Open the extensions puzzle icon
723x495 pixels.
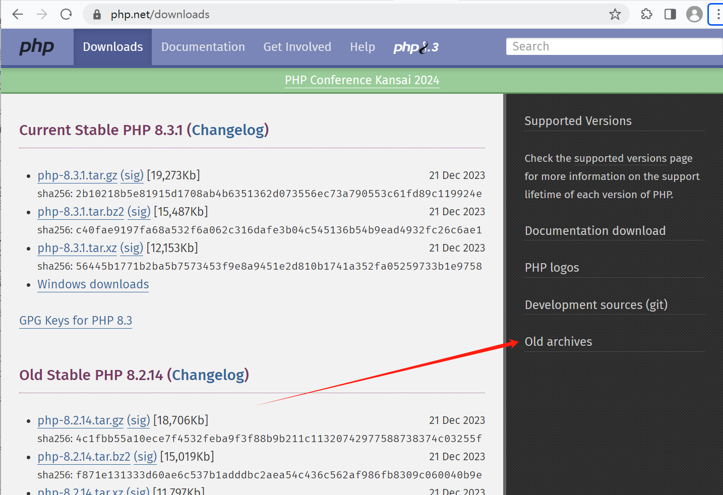(x=646, y=14)
